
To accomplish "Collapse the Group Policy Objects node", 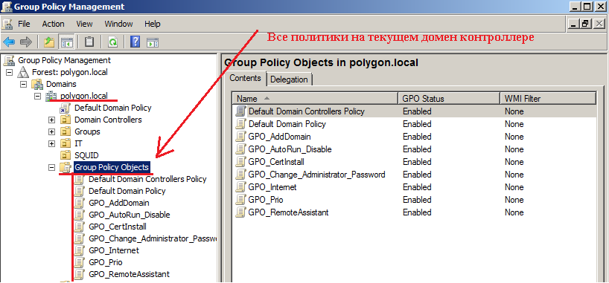I will [51, 167].
